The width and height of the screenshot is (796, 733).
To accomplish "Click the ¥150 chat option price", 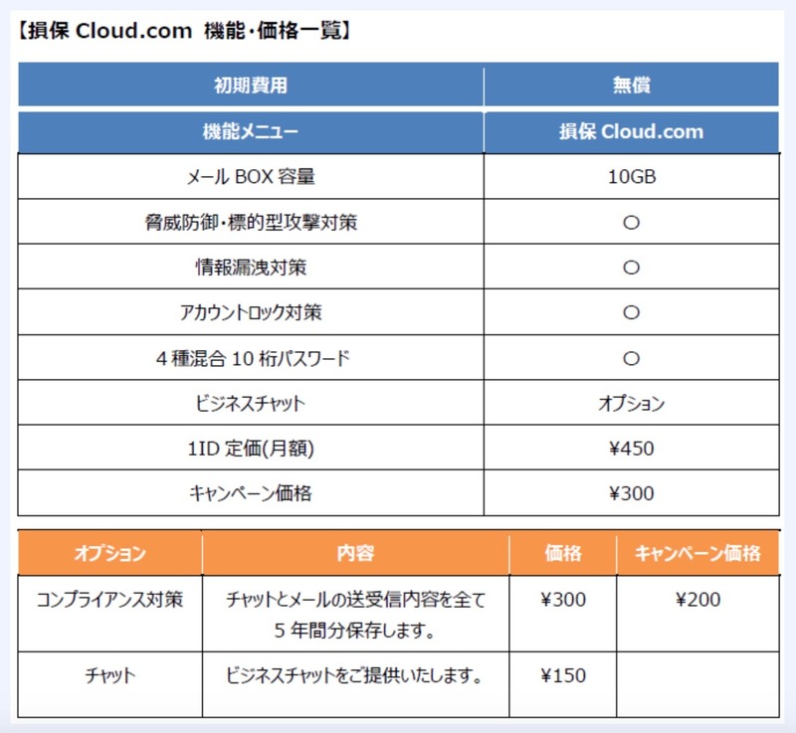I will point(563,676).
